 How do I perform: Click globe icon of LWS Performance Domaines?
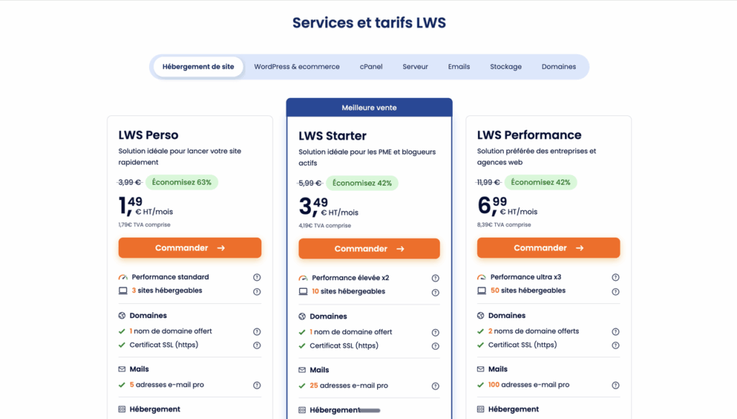(x=480, y=315)
